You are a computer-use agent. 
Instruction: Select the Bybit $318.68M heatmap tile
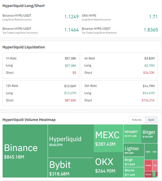71,168
